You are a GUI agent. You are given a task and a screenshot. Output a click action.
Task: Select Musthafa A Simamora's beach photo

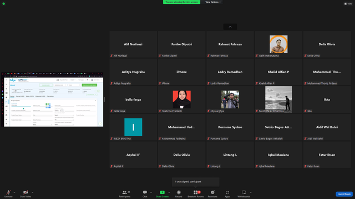point(278,99)
